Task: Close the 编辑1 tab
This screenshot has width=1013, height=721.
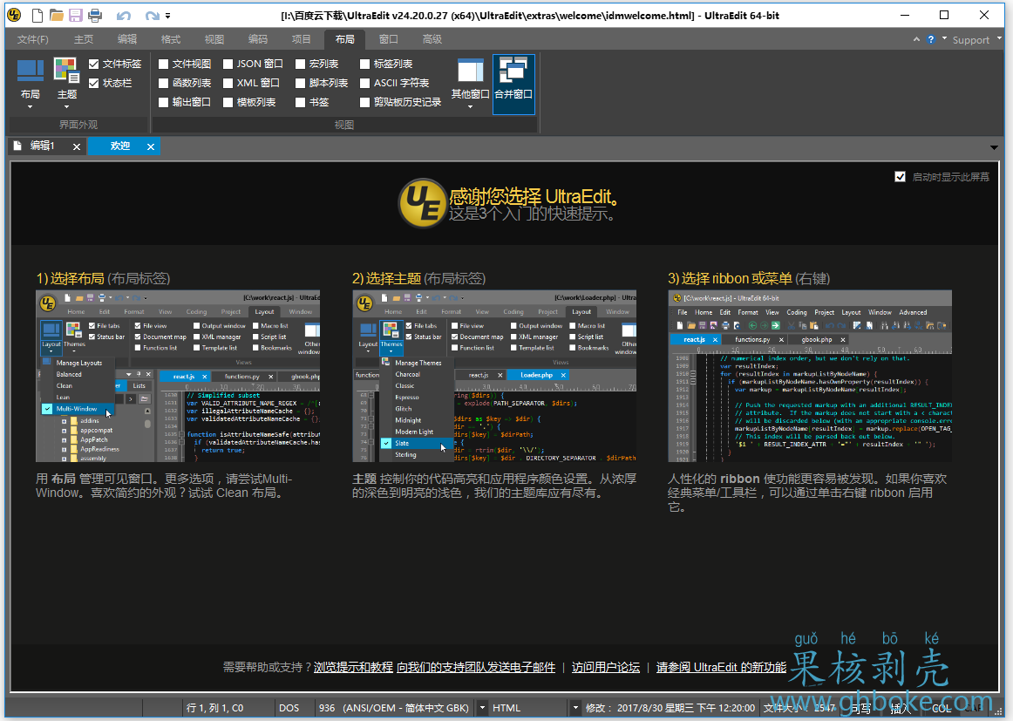Action: [x=77, y=146]
